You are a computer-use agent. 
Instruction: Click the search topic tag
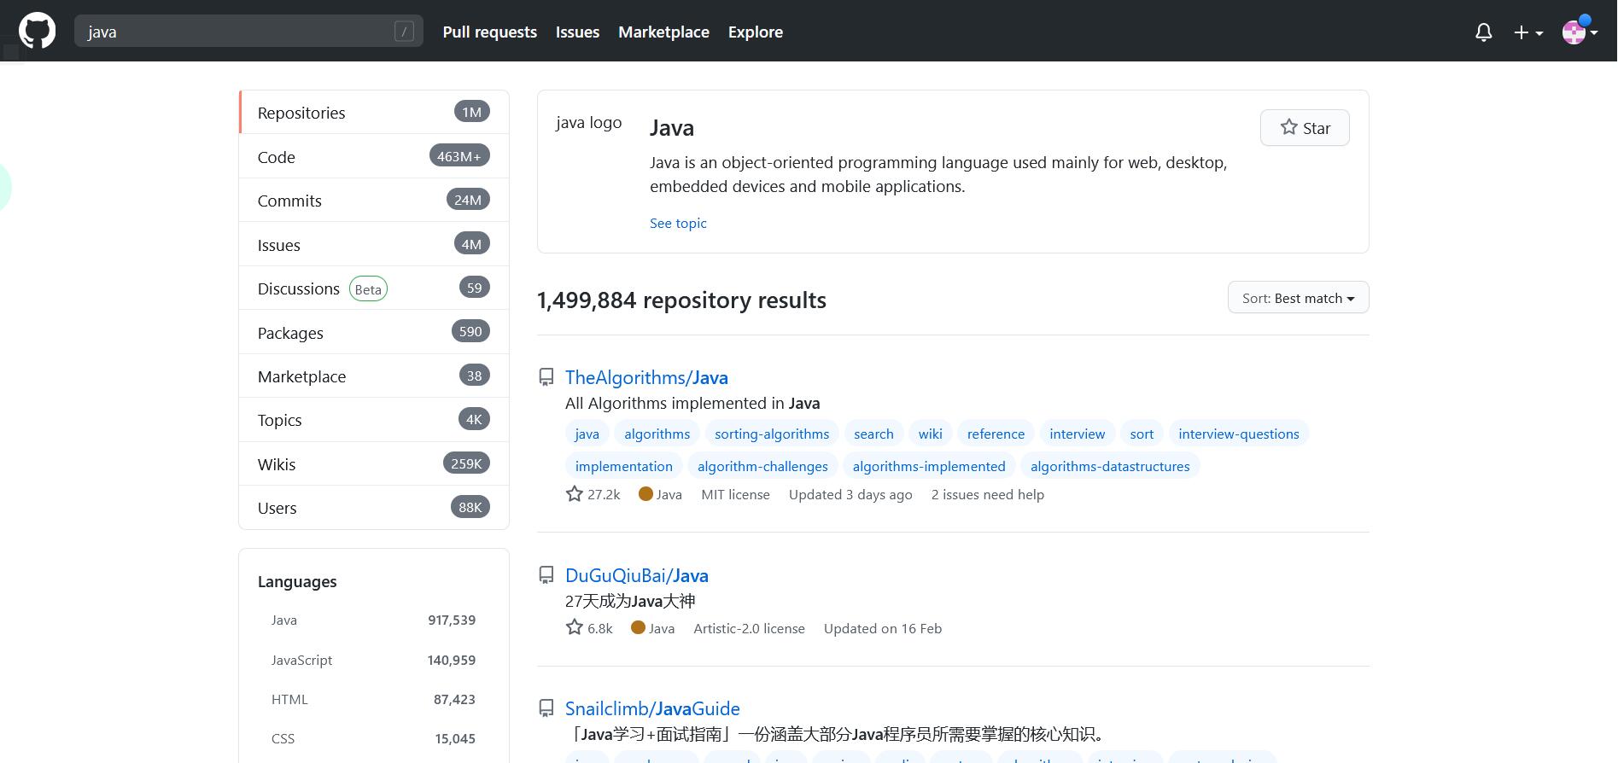point(873,434)
